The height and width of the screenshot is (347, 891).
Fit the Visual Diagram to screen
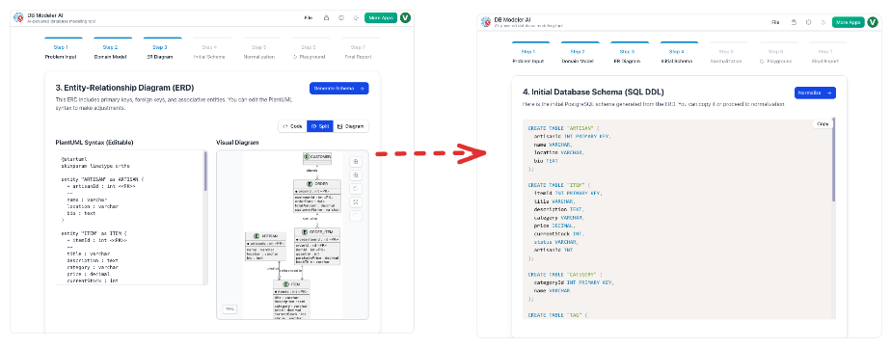356,202
